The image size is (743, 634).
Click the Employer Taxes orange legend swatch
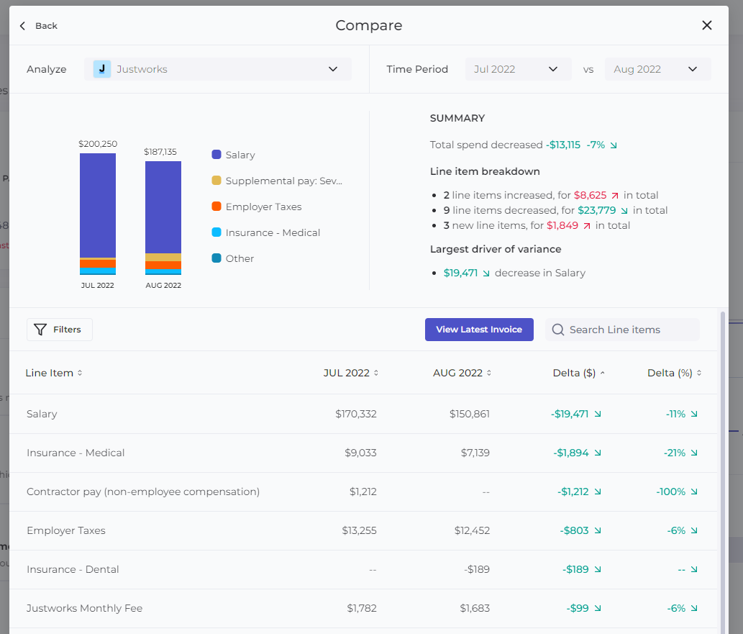tap(216, 207)
